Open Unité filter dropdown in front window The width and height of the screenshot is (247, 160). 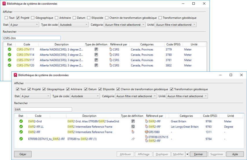[187, 96]
